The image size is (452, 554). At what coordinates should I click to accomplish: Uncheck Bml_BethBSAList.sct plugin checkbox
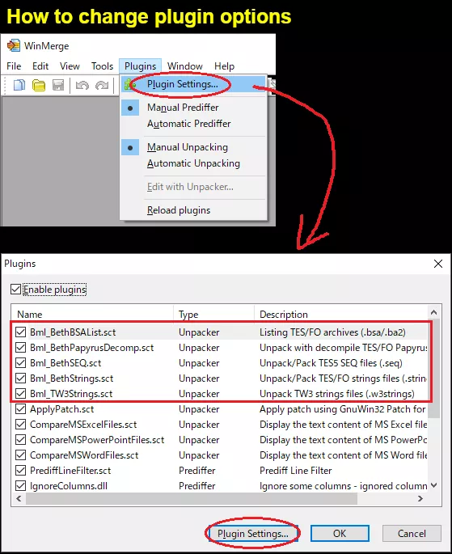pyautogui.click(x=20, y=332)
